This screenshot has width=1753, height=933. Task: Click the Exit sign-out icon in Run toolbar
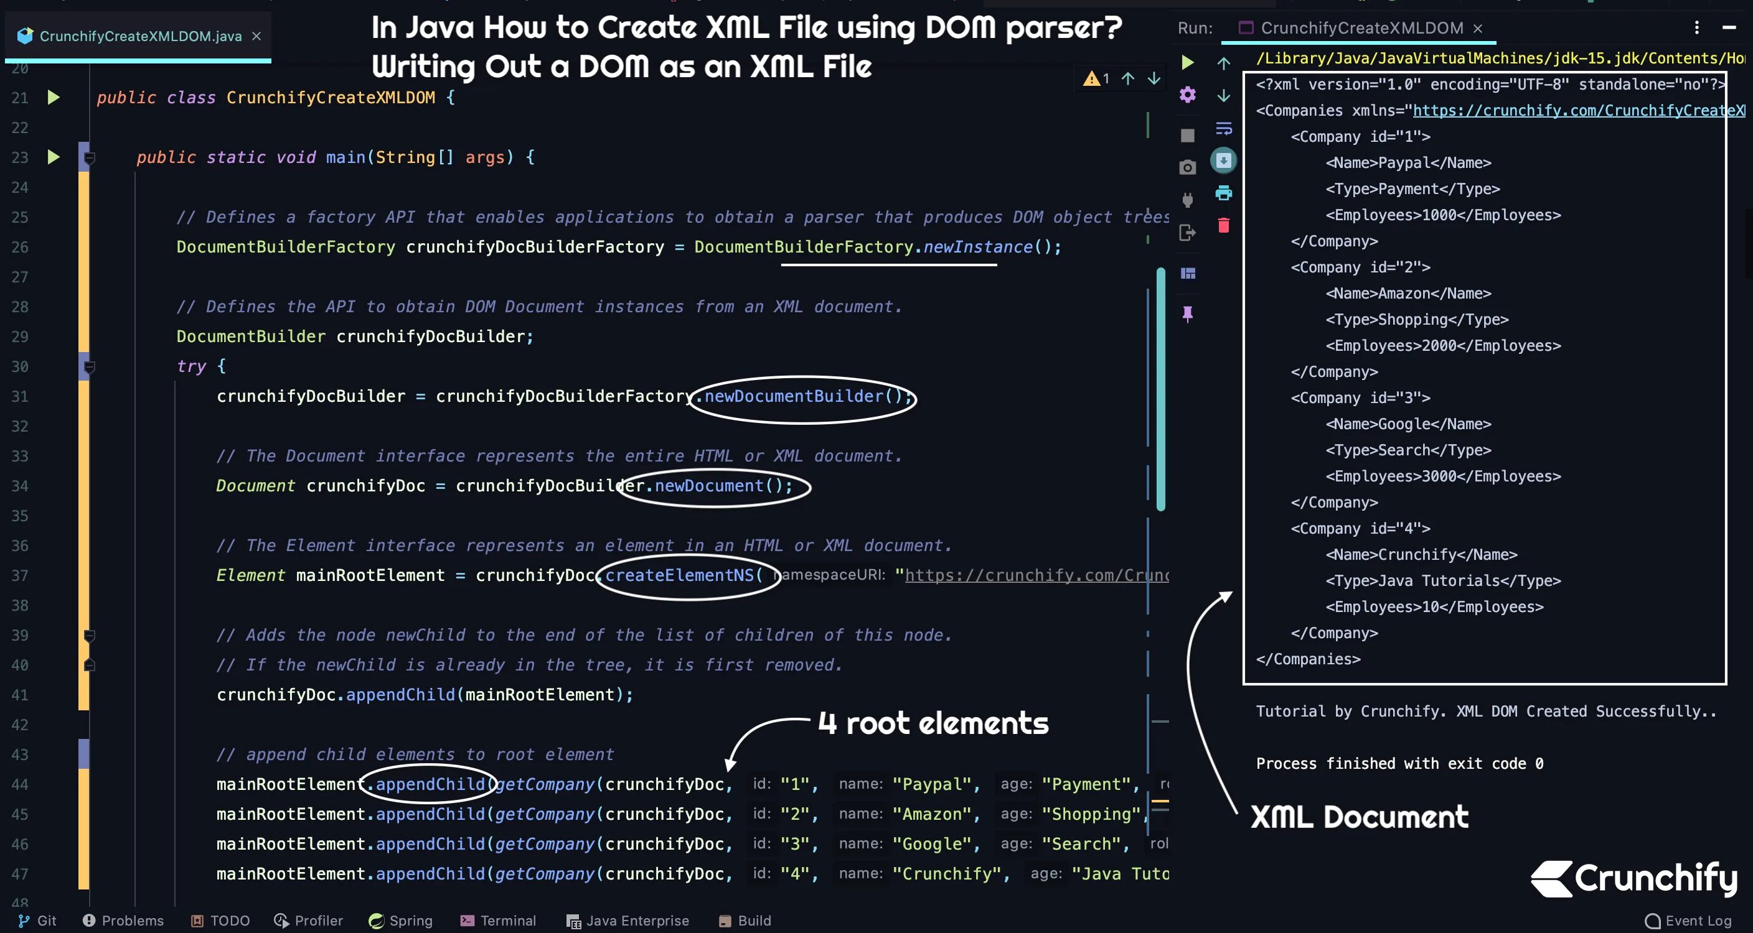tap(1188, 233)
